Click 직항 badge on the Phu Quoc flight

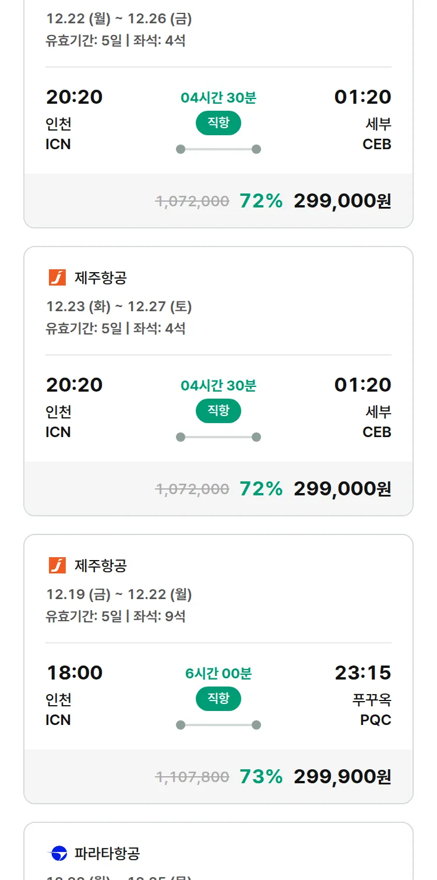click(x=218, y=699)
